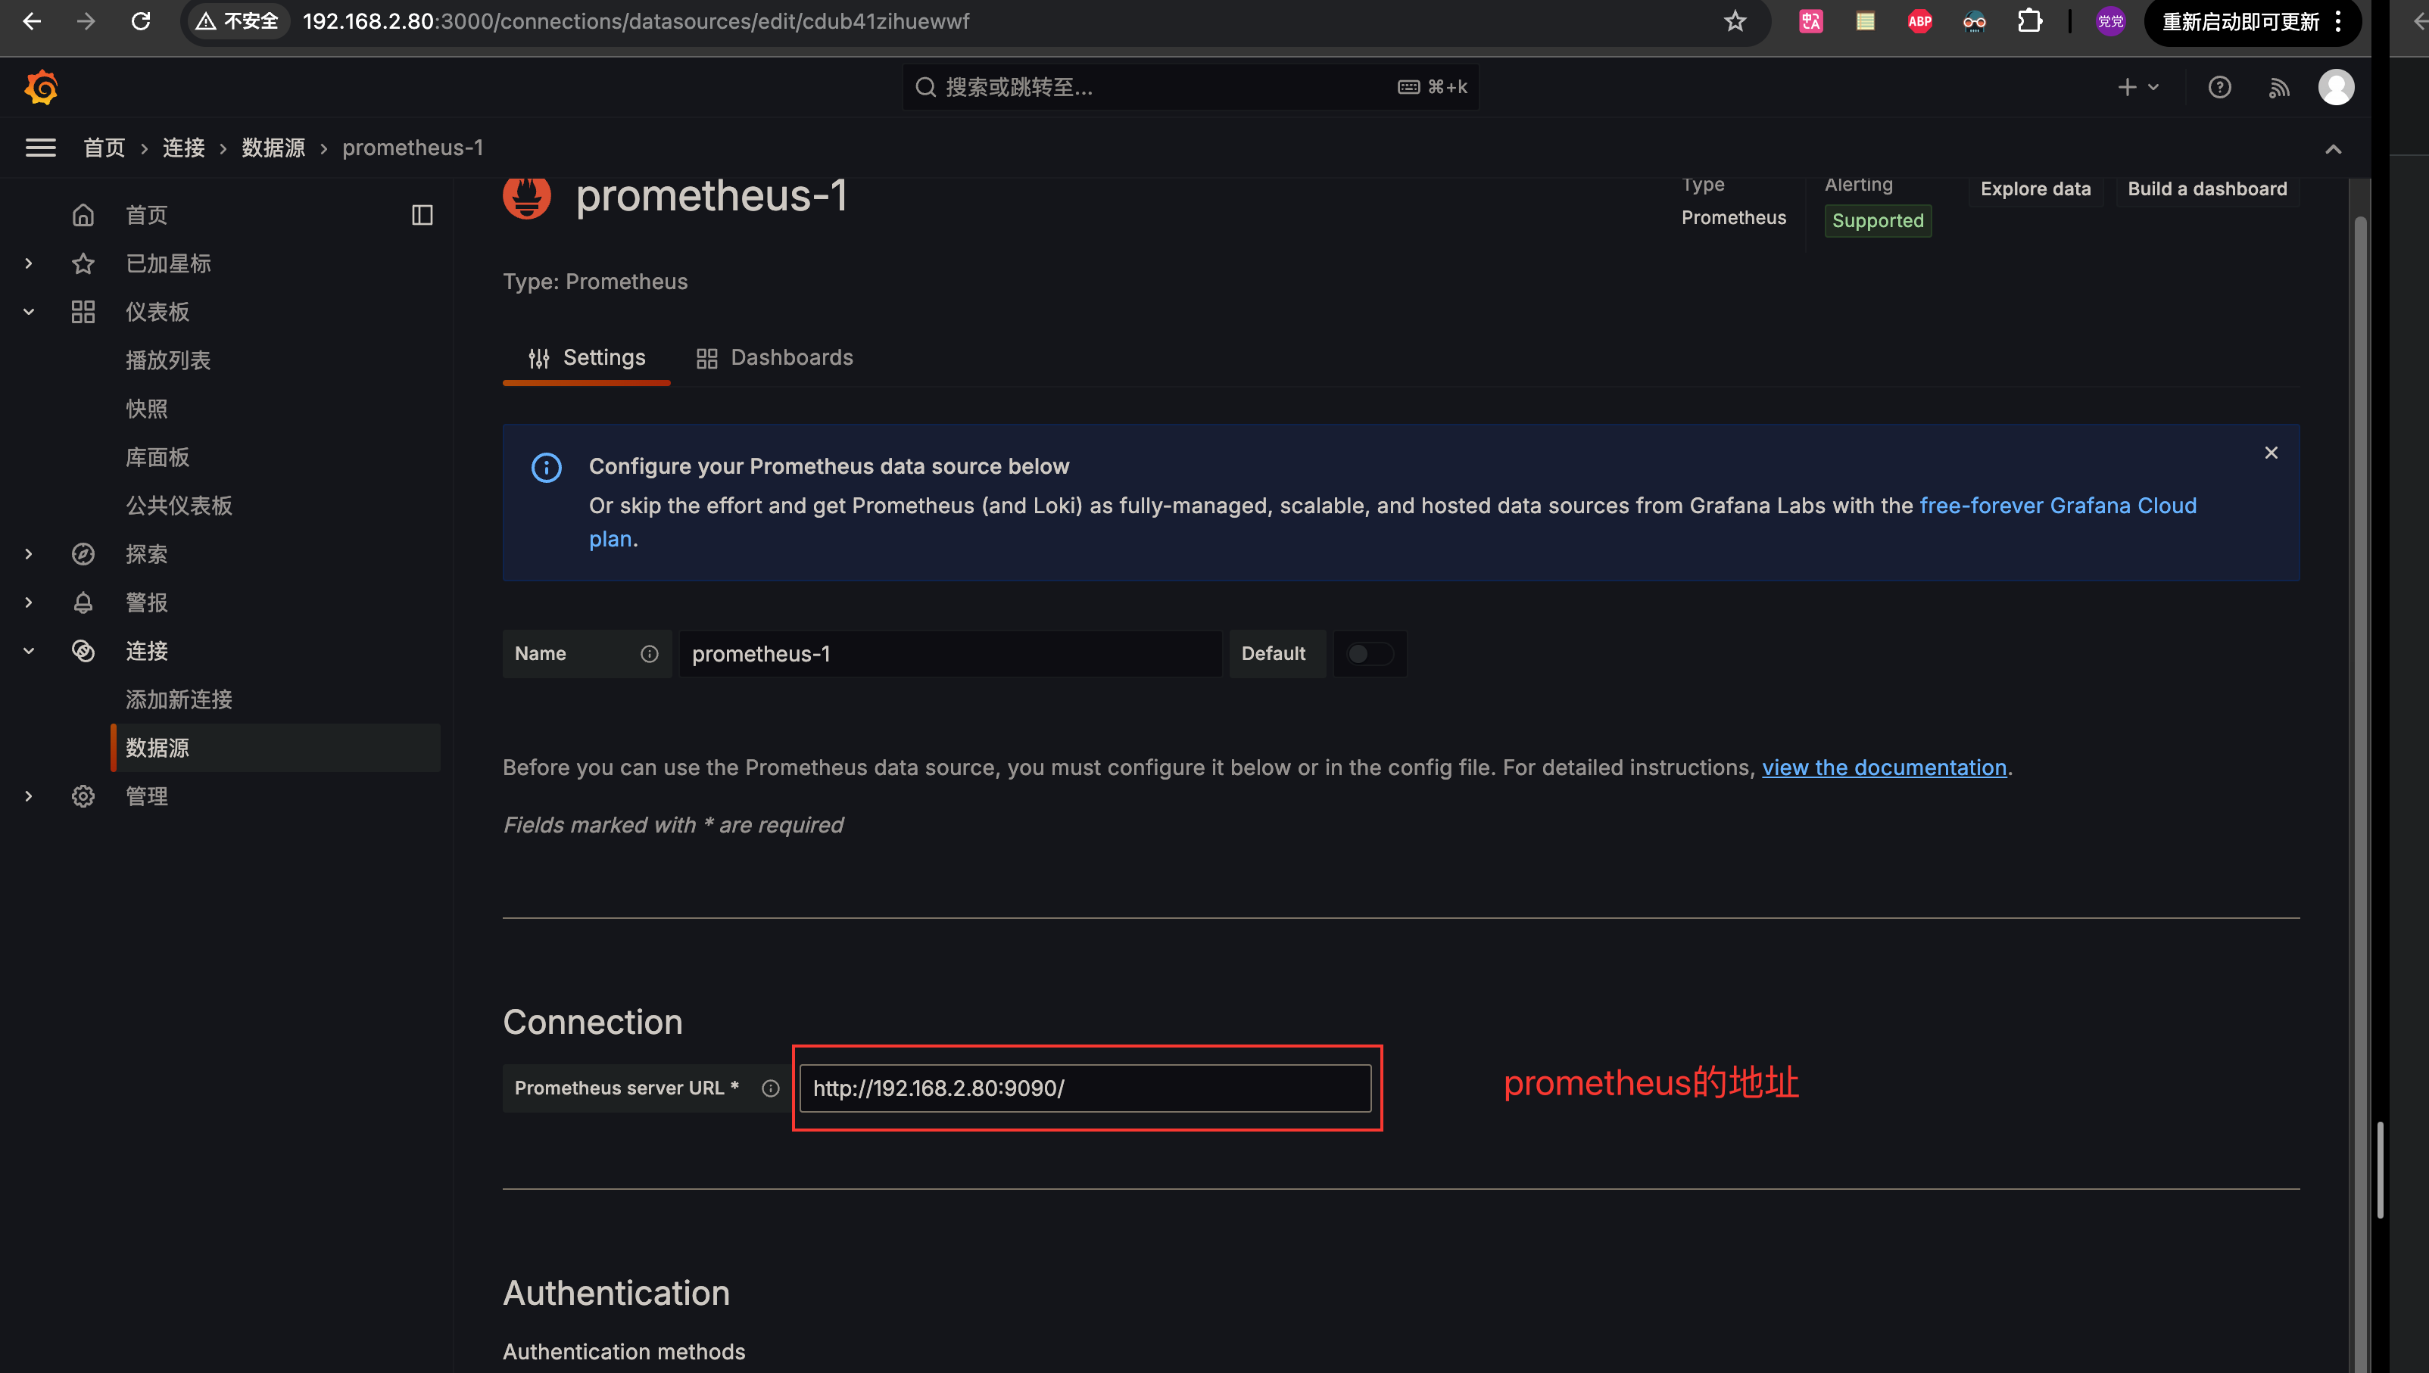Open the AdBlock Plus extension icon
This screenshot has width=2429, height=1373.
[1919, 20]
